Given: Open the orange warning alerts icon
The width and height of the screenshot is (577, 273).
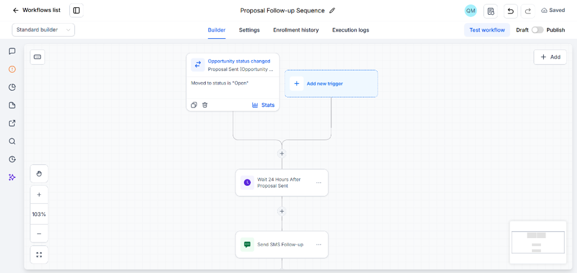Looking at the screenshot, I should (x=12, y=69).
